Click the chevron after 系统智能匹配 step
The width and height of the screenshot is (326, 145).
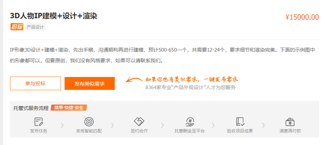[x=112, y=125]
